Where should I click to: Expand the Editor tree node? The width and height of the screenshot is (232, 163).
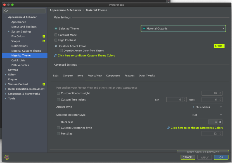(6, 75)
